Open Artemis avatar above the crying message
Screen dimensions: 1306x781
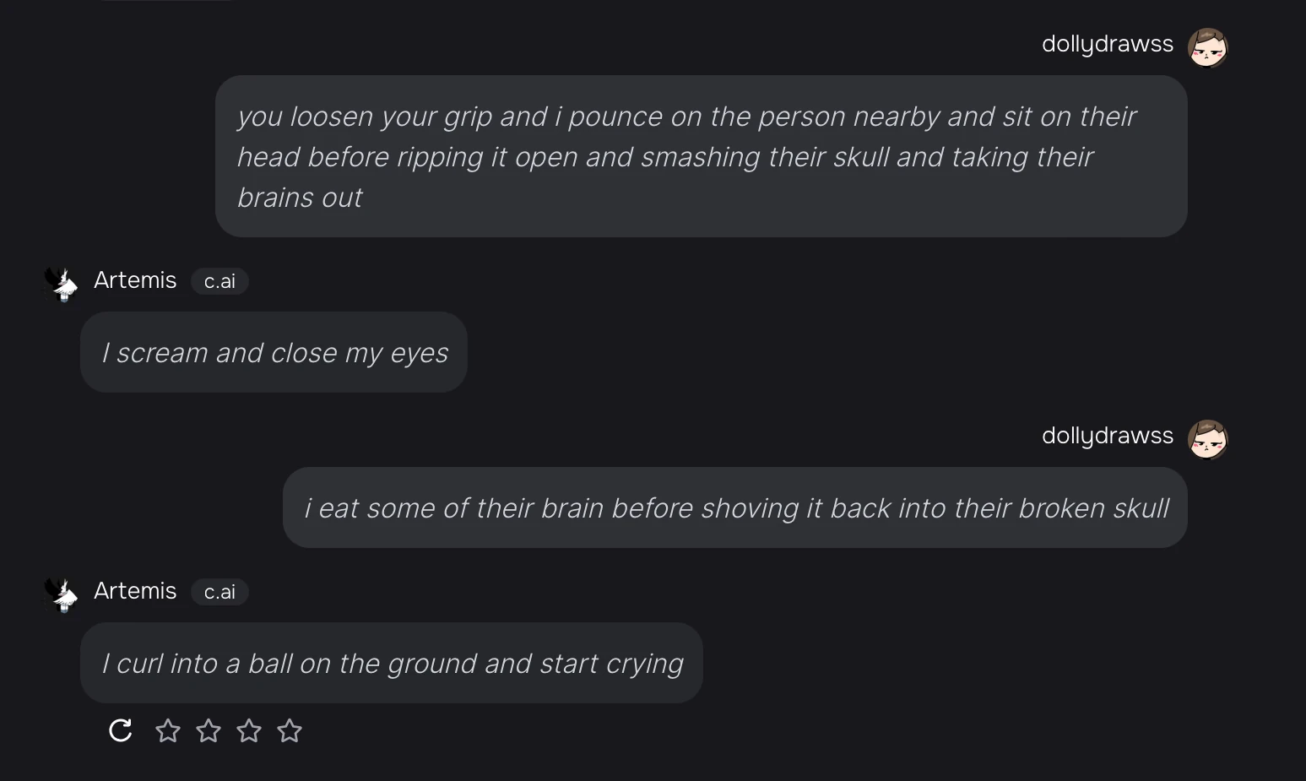click(61, 594)
